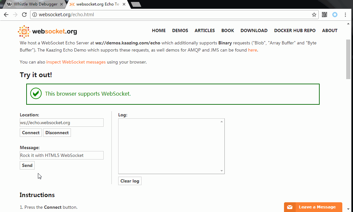
Task: Open the Chrome three-dot menu
Action: coord(345,15)
